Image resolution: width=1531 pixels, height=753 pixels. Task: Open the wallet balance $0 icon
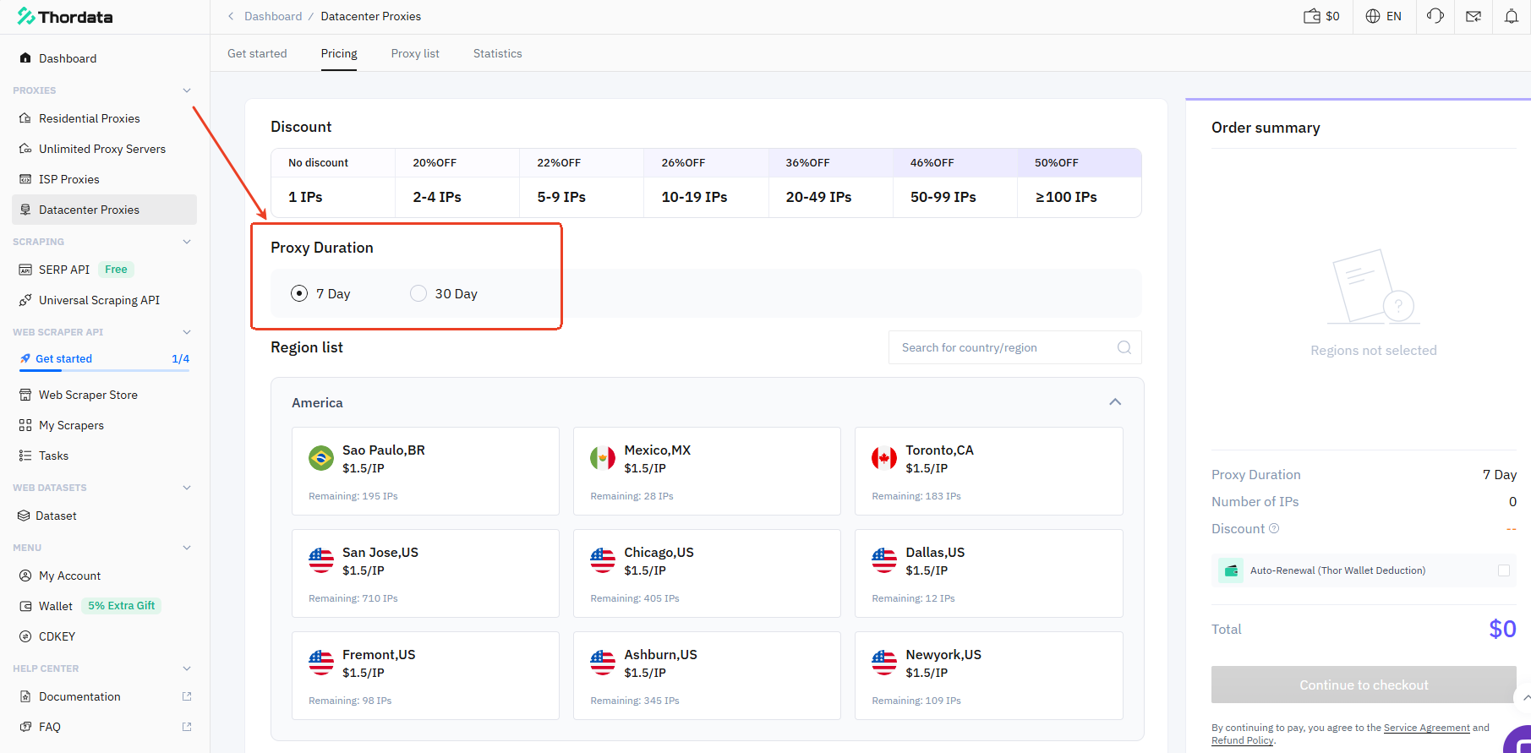pyautogui.click(x=1321, y=16)
